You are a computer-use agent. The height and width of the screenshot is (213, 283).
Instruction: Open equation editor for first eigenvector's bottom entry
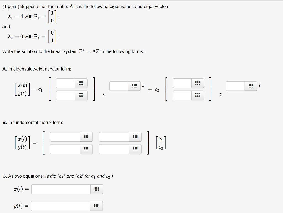(82, 95)
